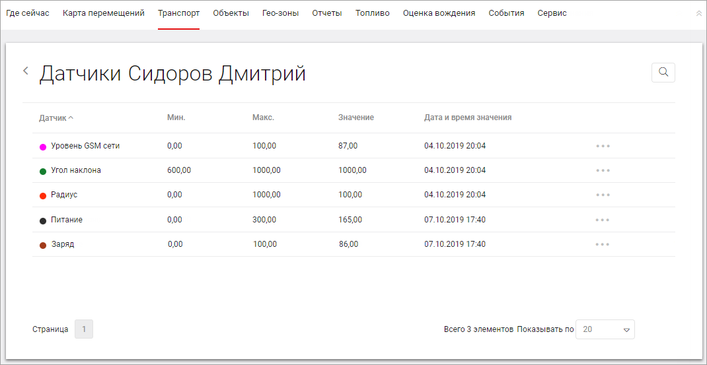Click magenta color dot of Уровень GSM сети
This screenshot has width=707, height=365.
point(44,147)
